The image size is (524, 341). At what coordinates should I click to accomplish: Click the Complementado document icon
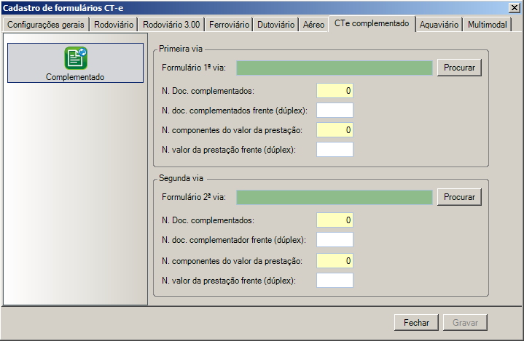click(x=75, y=58)
